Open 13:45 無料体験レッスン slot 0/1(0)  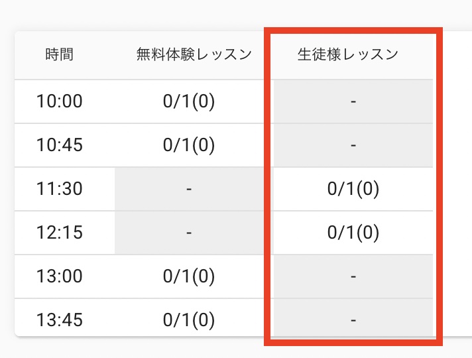point(189,320)
